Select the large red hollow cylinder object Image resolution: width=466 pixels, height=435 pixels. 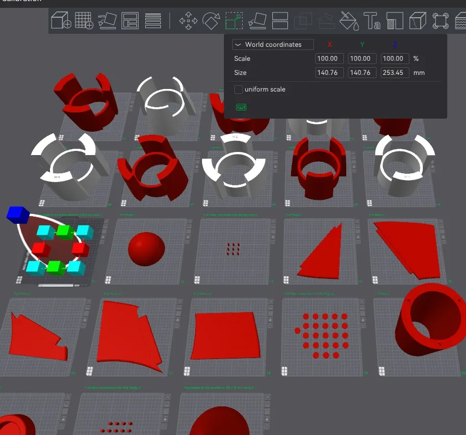[431, 319]
